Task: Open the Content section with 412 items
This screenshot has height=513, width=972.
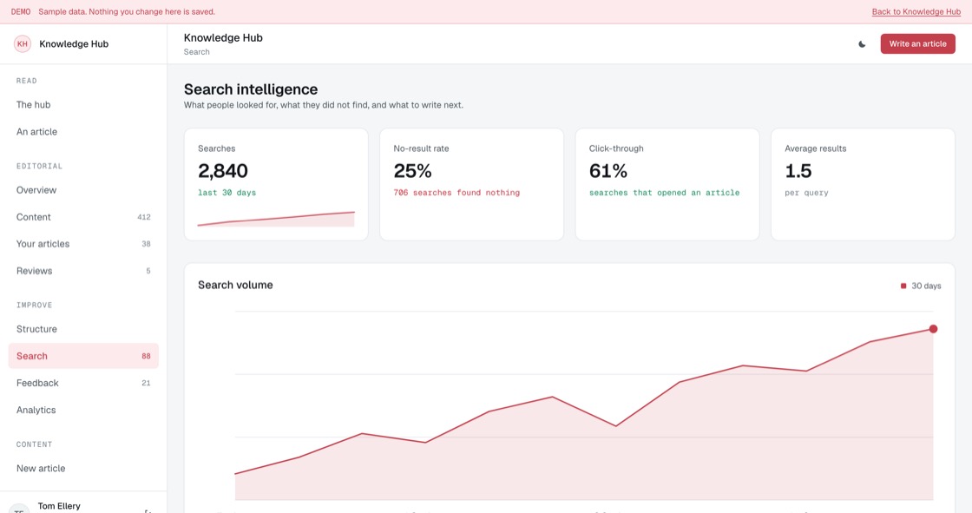Action: coord(83,217)
